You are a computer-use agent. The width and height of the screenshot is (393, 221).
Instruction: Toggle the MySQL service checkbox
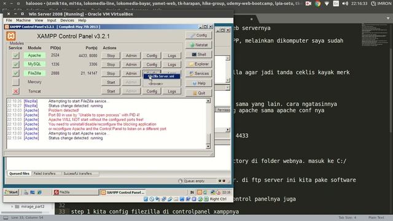(x=15, y=64)
